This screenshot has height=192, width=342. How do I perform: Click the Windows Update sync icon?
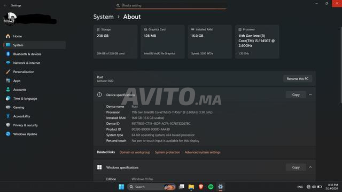[8, 134]
